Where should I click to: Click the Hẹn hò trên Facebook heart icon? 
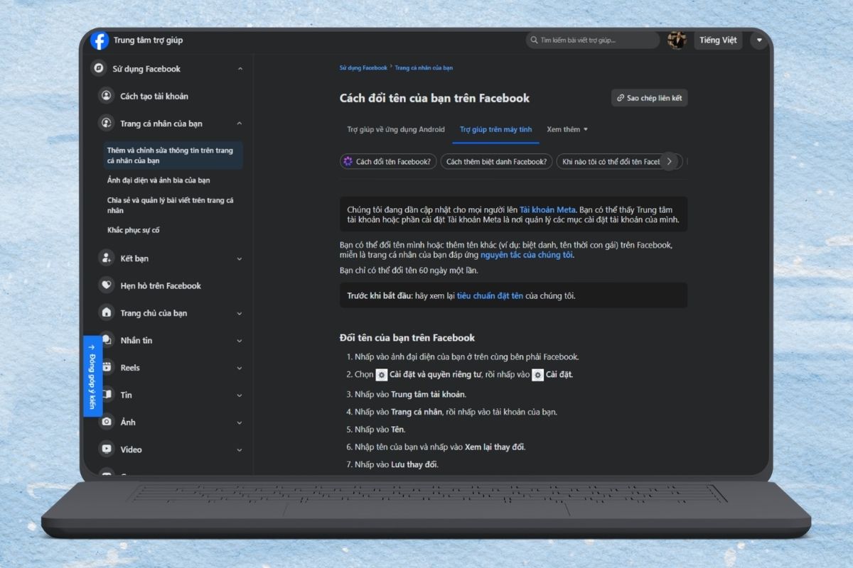(x=106, y=285)
